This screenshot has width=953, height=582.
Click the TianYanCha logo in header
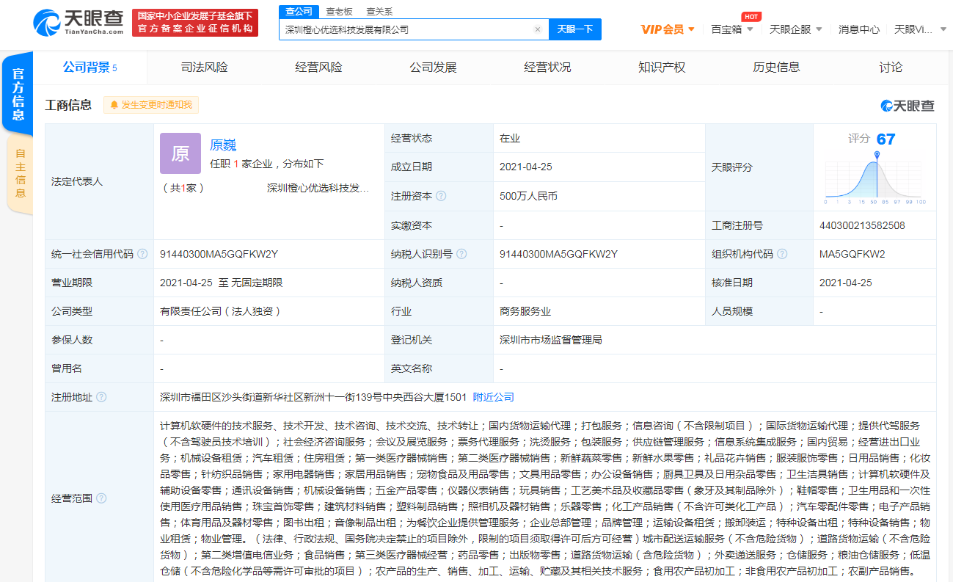tap(78, 23)
